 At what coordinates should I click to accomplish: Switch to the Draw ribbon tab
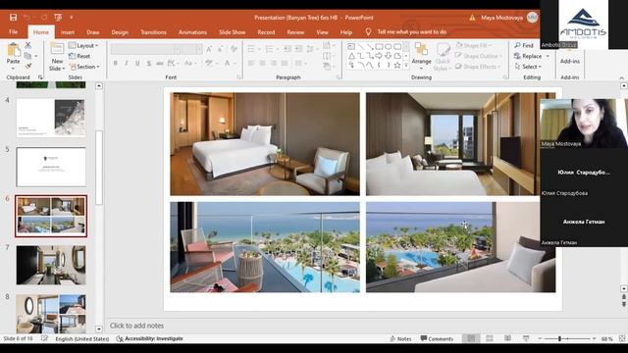[92, 32]
